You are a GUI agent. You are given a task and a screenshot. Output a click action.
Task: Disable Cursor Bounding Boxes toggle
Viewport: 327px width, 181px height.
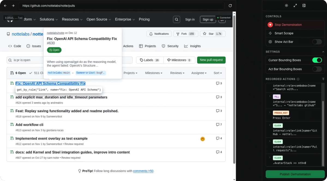point(317,60)
